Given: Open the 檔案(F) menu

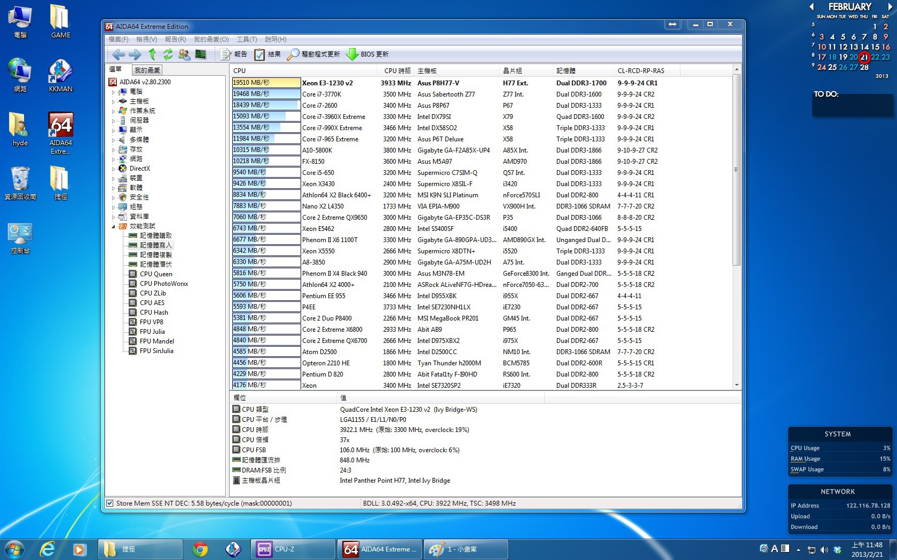Looking at the screenshot, I should [x=119, y=39].
